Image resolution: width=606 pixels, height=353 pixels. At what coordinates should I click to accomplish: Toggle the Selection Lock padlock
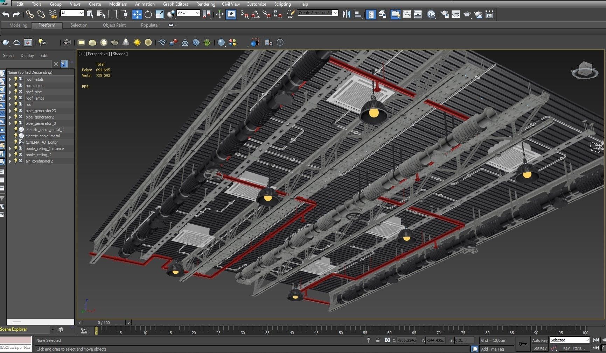coord(378,340)
